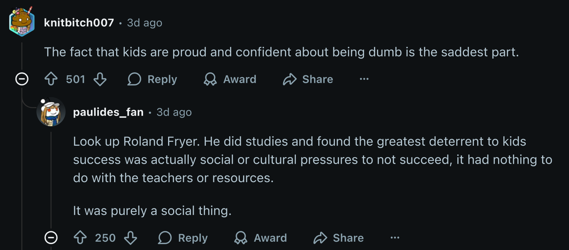
Task: Click paulides_fan's avatar image
Action: tap(51, 112)
